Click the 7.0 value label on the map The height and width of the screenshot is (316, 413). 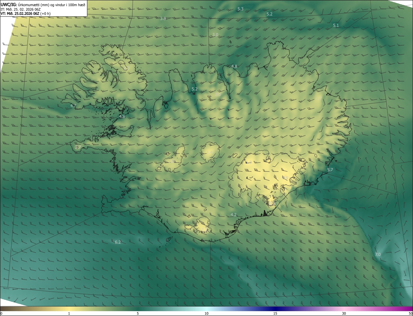pos(378,255)
